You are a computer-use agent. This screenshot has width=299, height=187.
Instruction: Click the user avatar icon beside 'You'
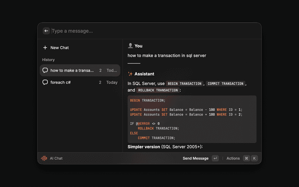pyautogui.click(x=130, y=46)
